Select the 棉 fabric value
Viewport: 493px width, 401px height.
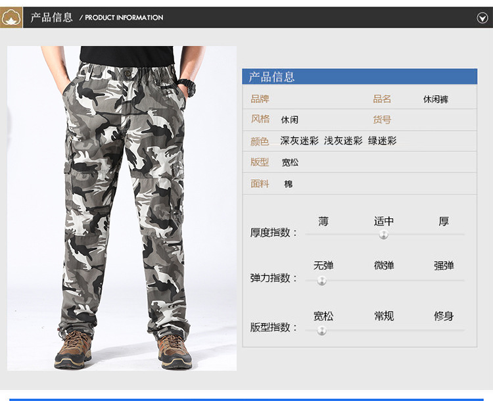(289, 184)
